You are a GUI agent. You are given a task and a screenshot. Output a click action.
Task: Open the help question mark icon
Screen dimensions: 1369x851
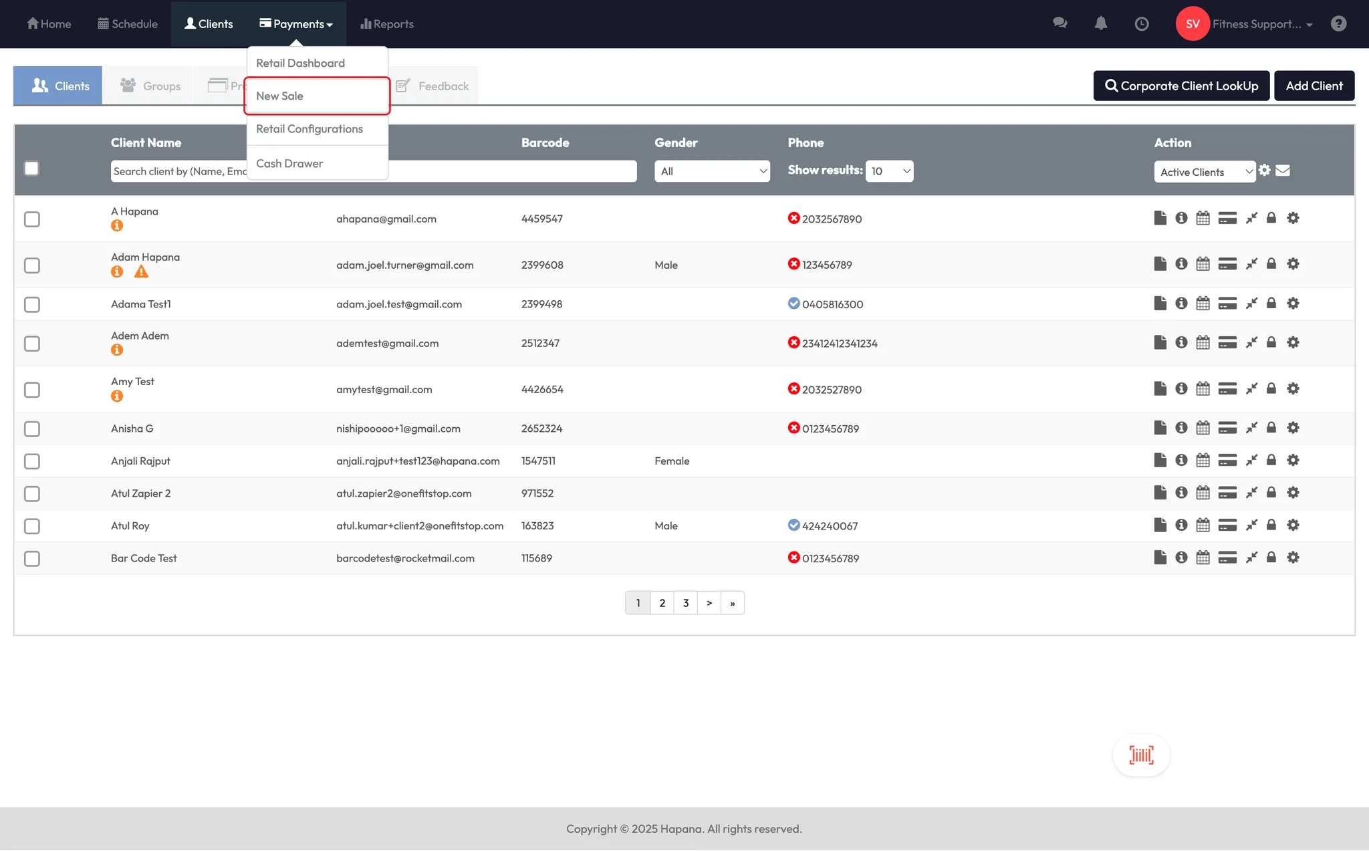coord(1338,23)
